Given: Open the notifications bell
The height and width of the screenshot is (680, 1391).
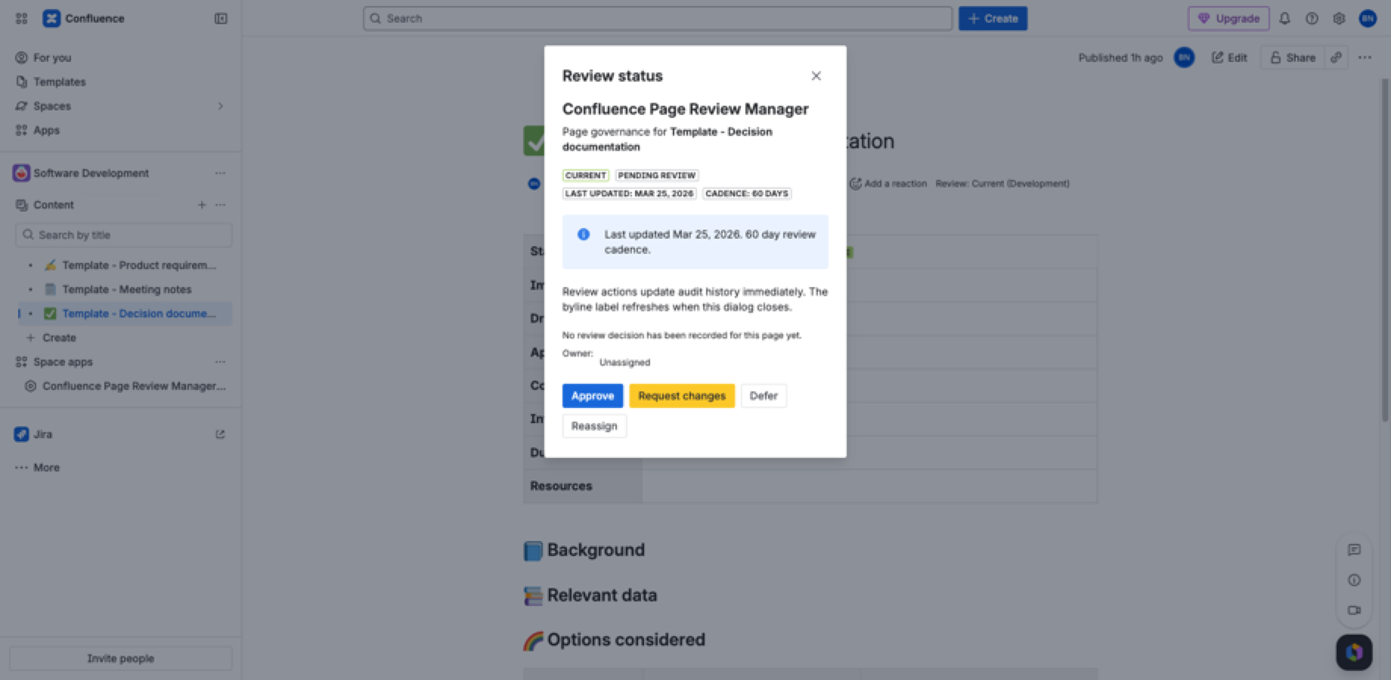Looking at the screenshot, I should [1284, 18].
